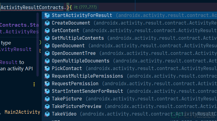The image size is (217, 121).
Task: Select PickContact completion item
Action: (x=130, y=68)
